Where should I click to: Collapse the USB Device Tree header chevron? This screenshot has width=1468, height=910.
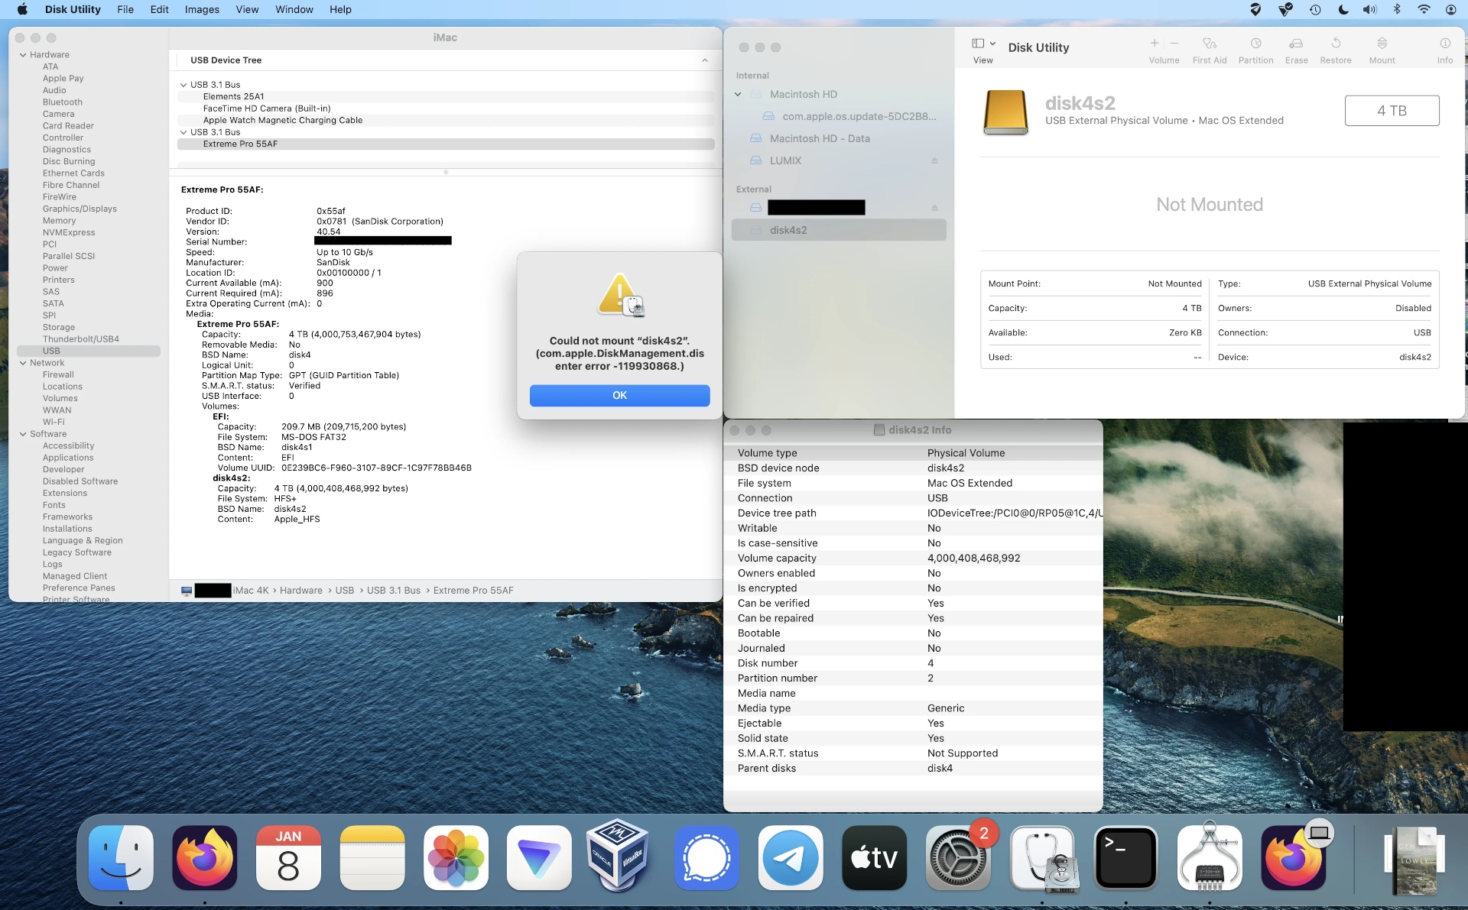click(x=704, y=60)
